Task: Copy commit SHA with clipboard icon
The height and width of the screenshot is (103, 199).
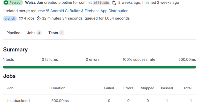Action: [x=114, y=3]
